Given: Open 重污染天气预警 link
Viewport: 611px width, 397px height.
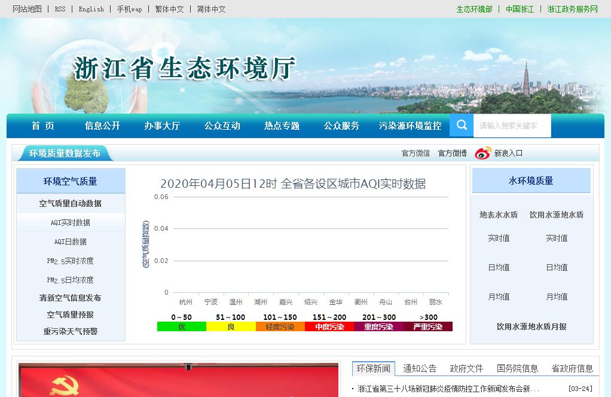Looking at the screenshot, I should coord(71,331).
